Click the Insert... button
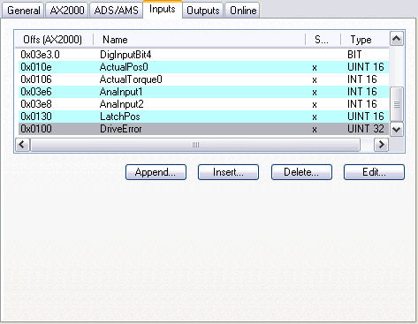418x324 pixels. [228, 172]
